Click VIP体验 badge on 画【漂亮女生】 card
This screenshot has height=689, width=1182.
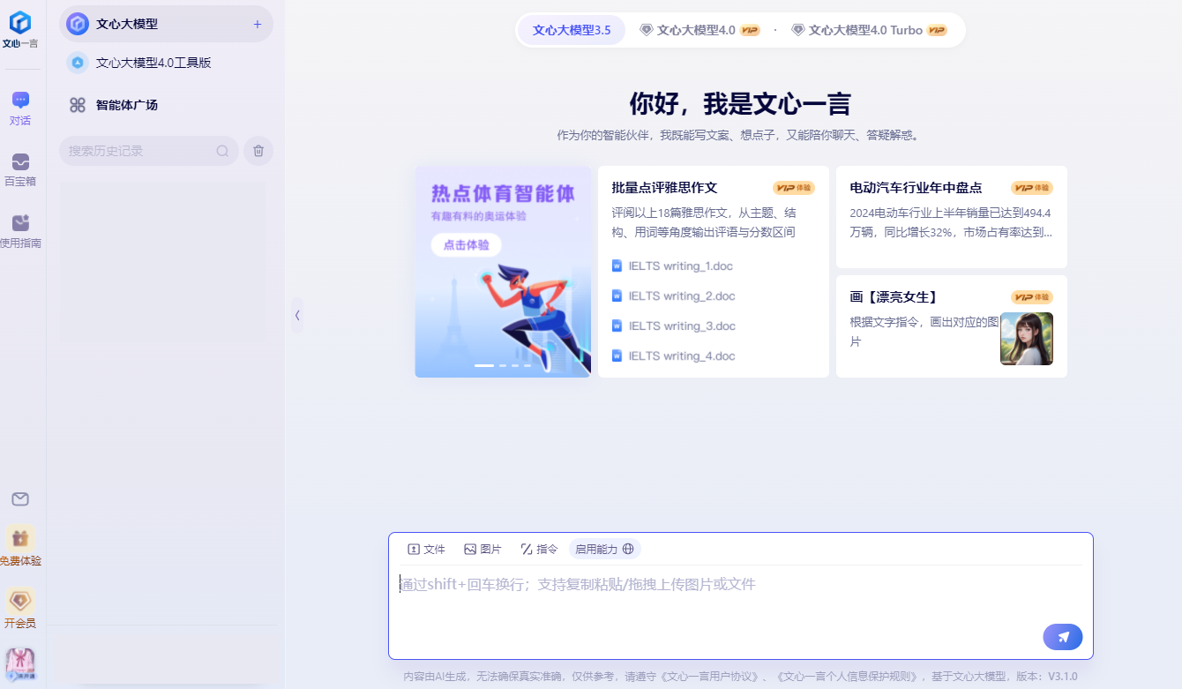pos(1032,297)
